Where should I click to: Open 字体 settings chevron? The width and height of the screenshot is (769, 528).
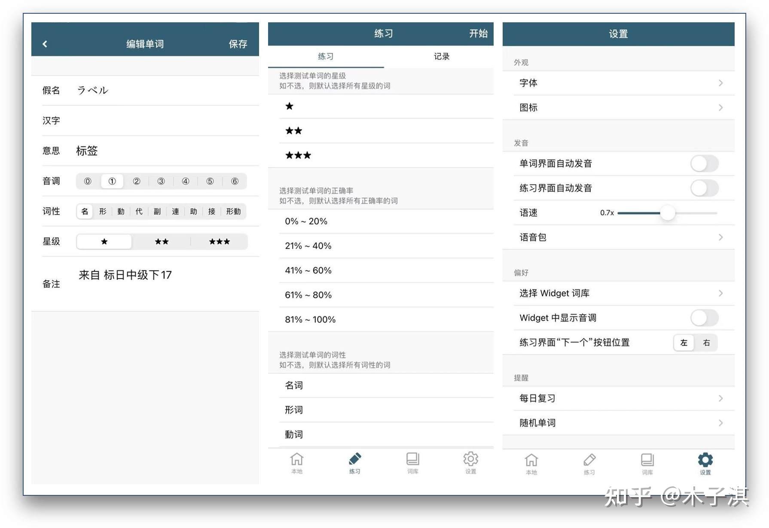(720, 83)
